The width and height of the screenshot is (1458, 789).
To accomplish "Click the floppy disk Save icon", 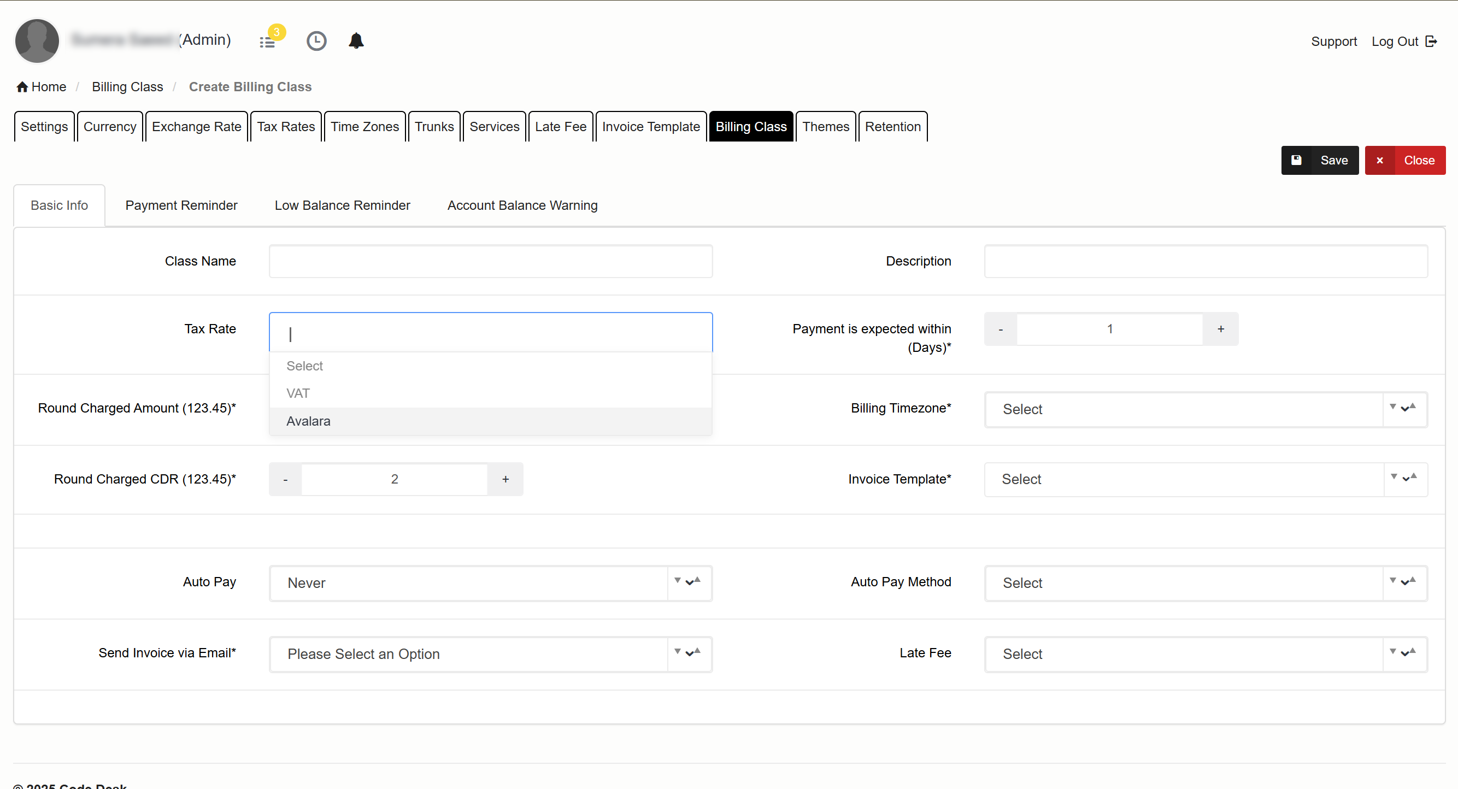I will click(1296, 160).
